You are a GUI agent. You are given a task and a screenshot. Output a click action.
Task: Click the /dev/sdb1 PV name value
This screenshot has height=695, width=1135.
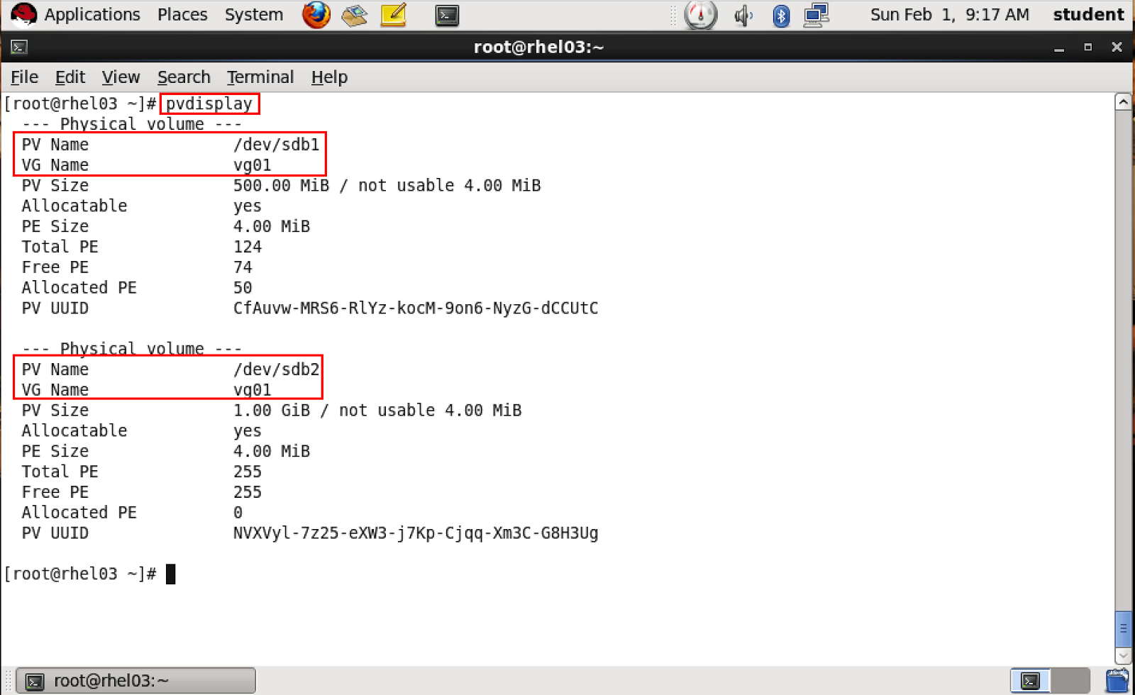[x=277, y=145]
